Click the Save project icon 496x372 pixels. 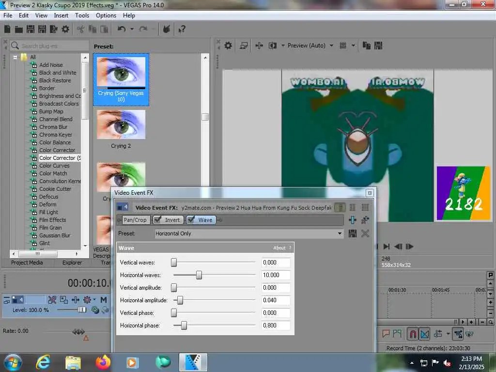point(31,29)
